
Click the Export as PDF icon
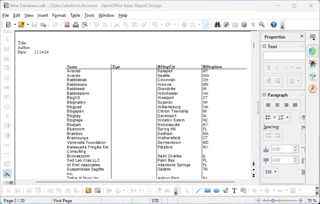coord(67,25)
